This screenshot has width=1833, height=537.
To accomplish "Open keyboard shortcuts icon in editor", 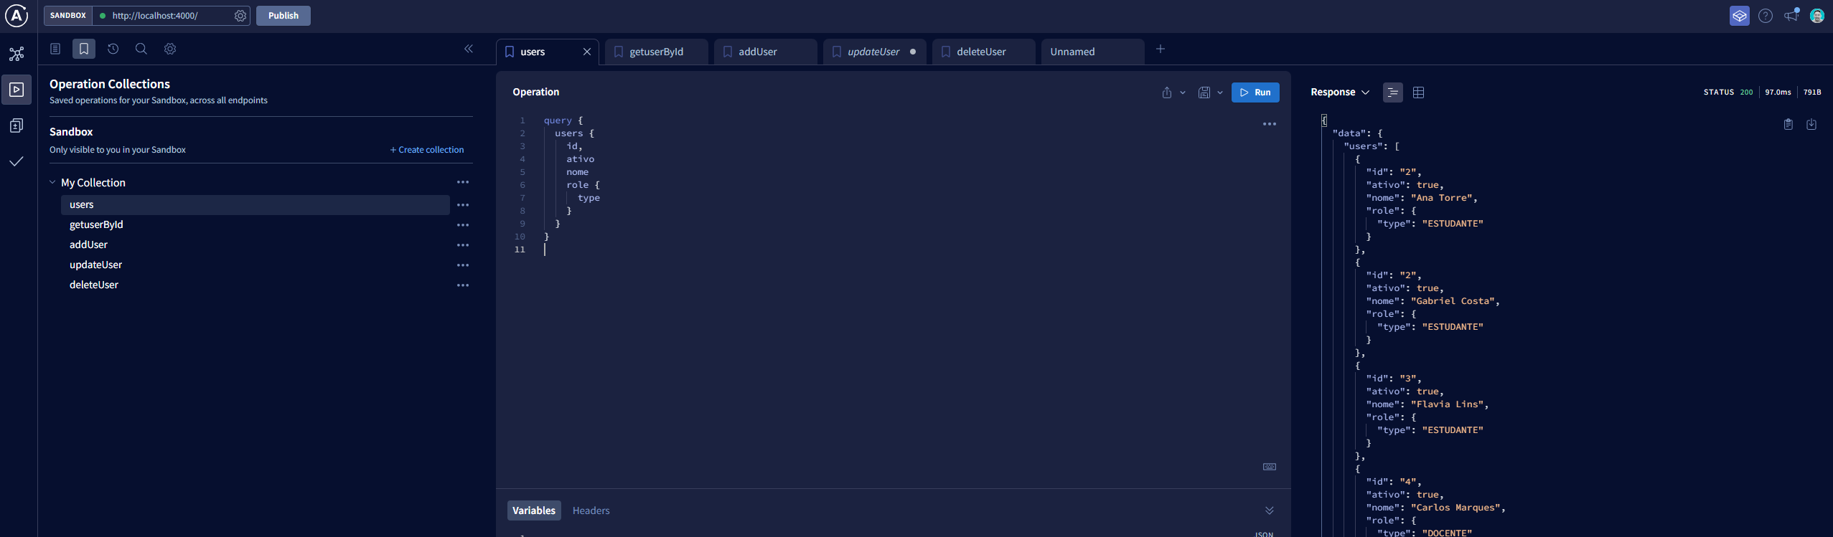I will pos(1270,467).
